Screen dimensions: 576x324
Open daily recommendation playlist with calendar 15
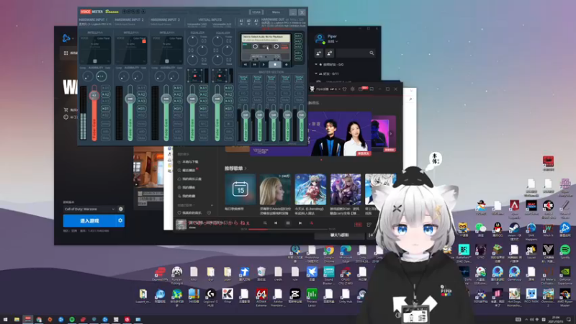point(240,189)
